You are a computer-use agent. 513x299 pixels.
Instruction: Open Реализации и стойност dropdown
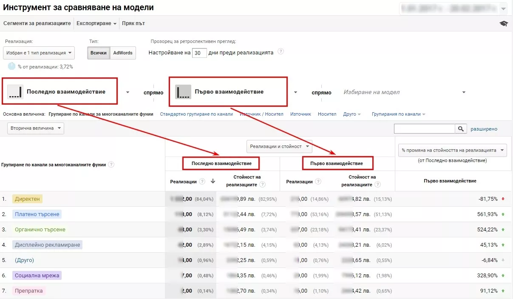[x=279, y=146]
